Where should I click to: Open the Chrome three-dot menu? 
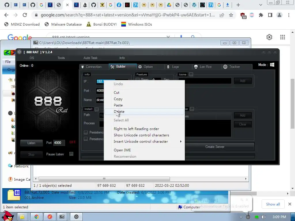tap(289, 15)
